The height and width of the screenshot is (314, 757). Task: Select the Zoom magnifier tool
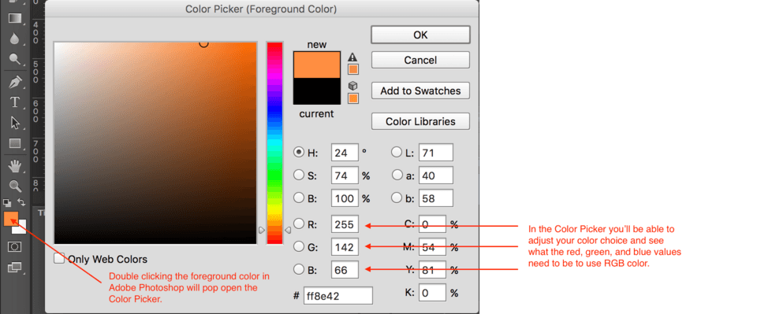tap(15, 186)
